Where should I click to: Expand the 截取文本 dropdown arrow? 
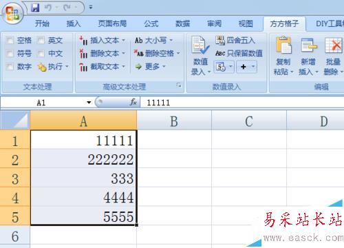coord(123,67)
